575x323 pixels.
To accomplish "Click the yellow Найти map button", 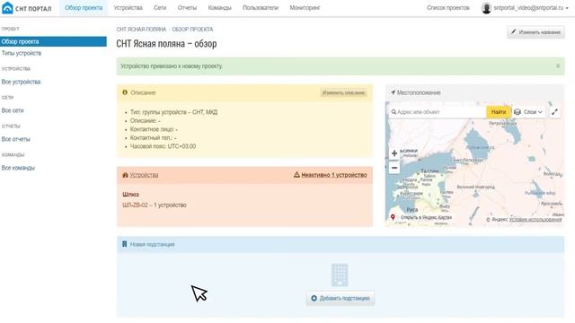I will [x=499, y=112].
